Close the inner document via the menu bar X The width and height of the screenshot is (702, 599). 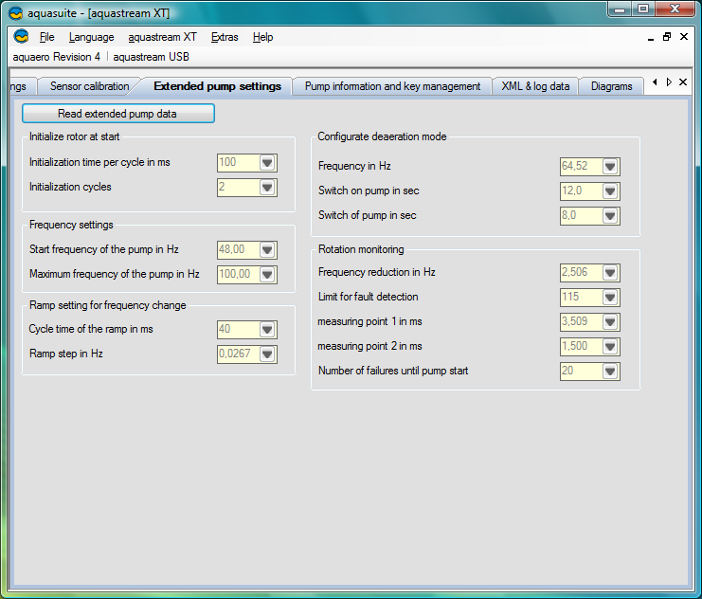684,37
